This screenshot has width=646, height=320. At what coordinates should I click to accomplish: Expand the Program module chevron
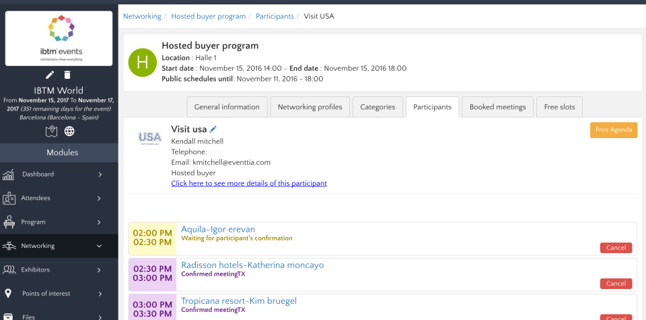pyautogui.click(x=100, y=222)
